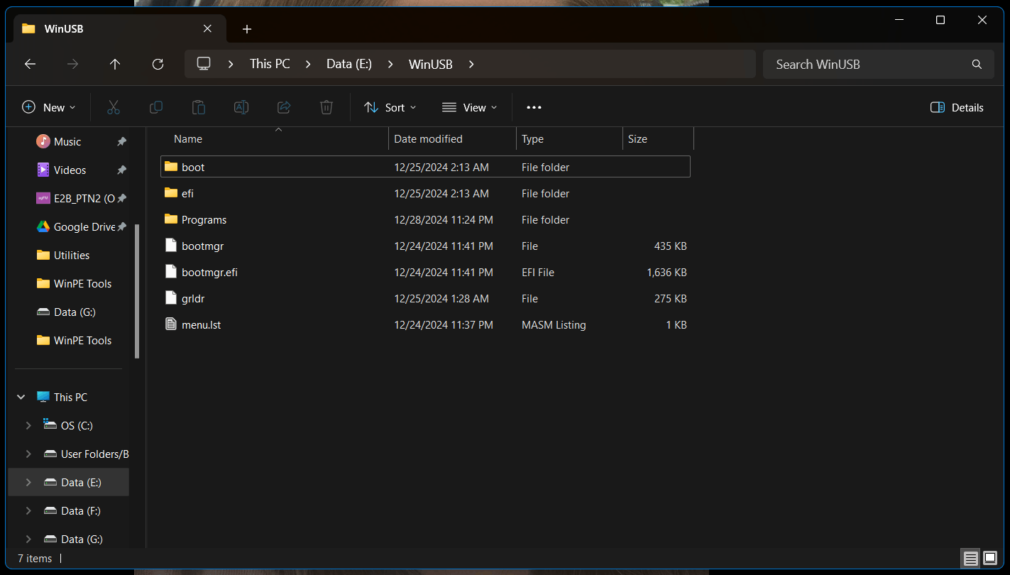1010x575 pixels.
Task: Expand the User Folders drive node
Action: click(x=28, y=454)
